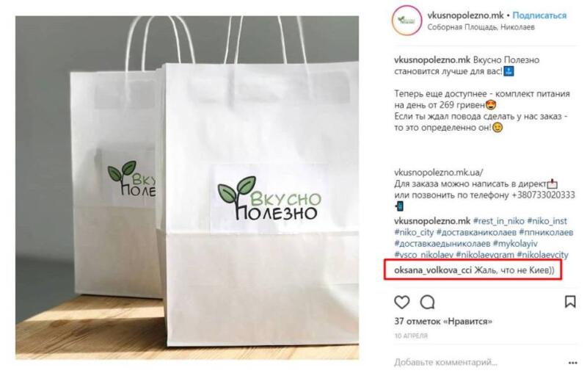Open hashtag #доставкаедыниколаев
587x376 pixels.
(x=442, y=243)
